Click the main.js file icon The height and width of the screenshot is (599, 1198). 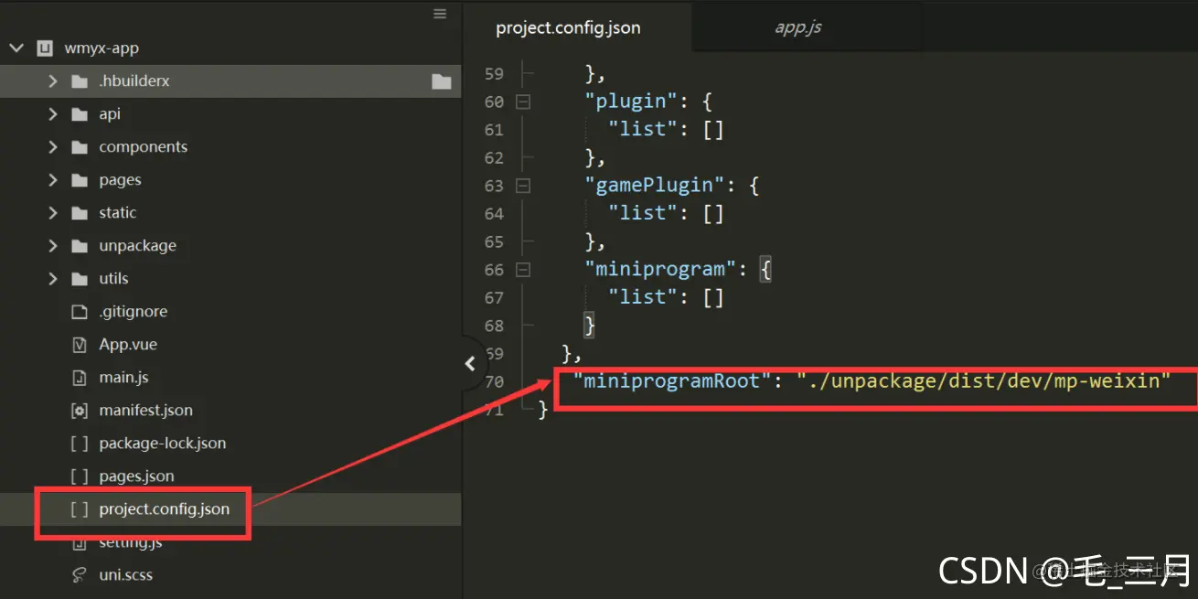79,378
